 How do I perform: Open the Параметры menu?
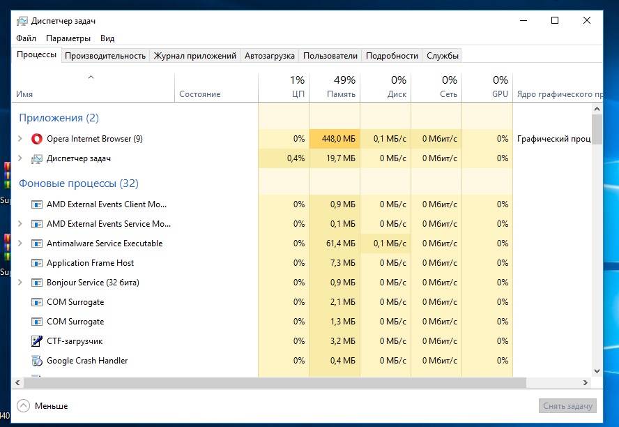click(x=68, y=38)
